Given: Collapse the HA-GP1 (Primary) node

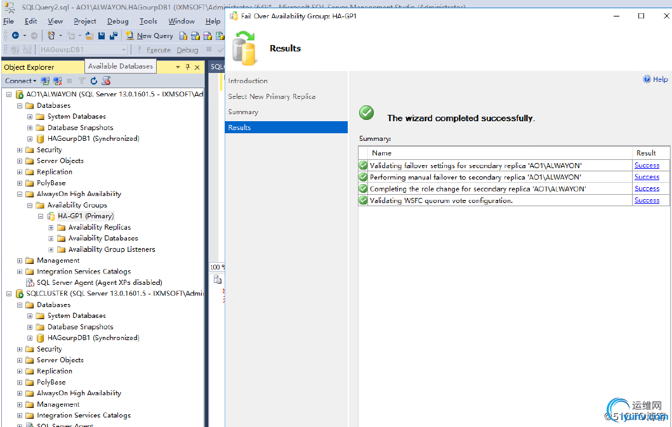Looking at the screenshot, I should click(x=40, y=216).
